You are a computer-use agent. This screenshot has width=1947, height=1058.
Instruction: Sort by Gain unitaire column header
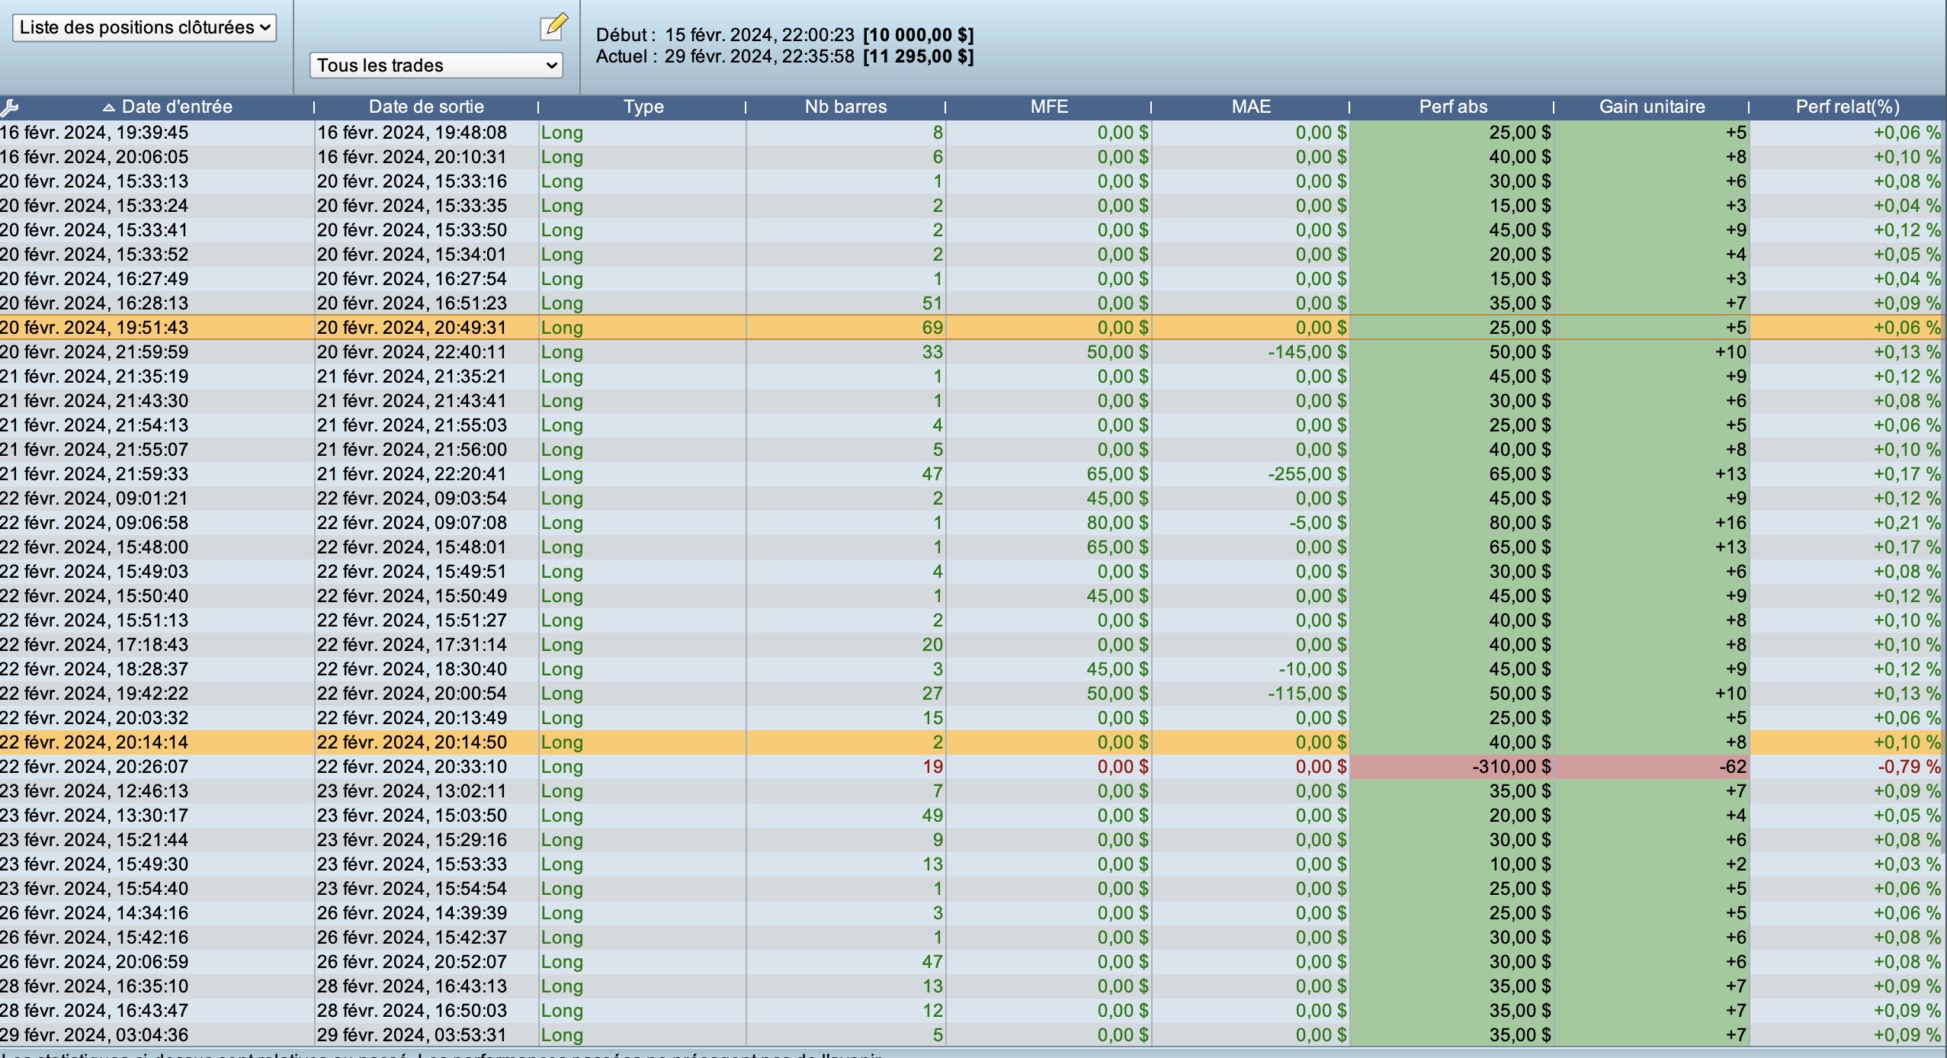(x=1652, y=107)
